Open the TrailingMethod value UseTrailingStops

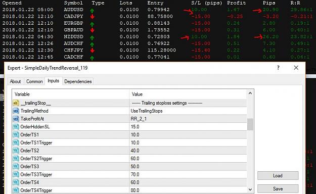point(147,111)
